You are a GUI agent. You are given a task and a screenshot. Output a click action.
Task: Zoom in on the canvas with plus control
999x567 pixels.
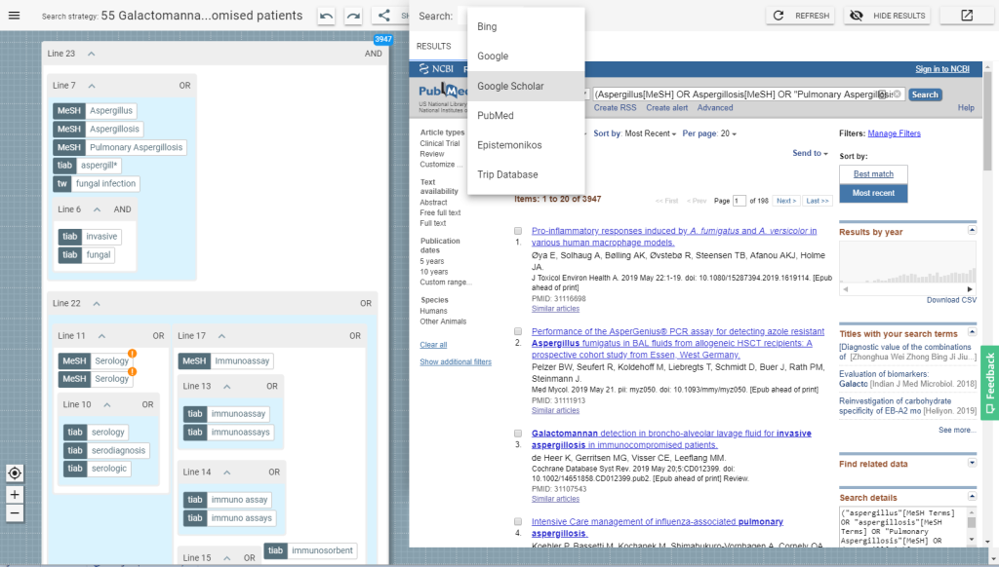pyautogui.click(x=14, y=494)
